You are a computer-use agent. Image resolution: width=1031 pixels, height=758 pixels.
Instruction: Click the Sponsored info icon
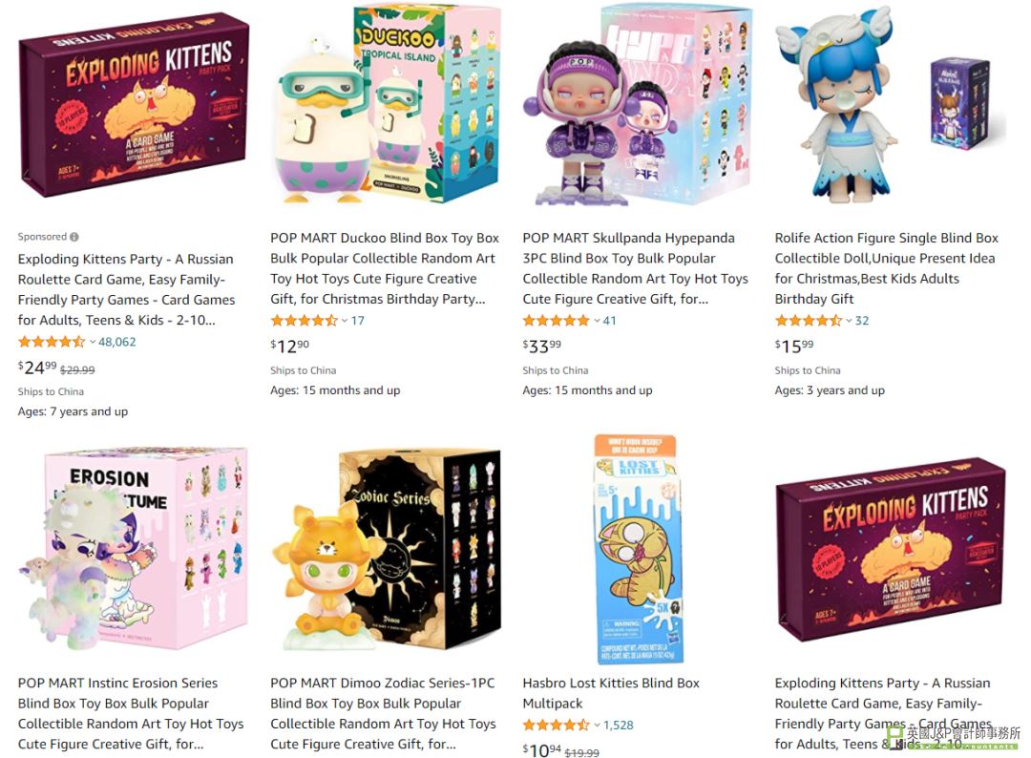point(74,237)
